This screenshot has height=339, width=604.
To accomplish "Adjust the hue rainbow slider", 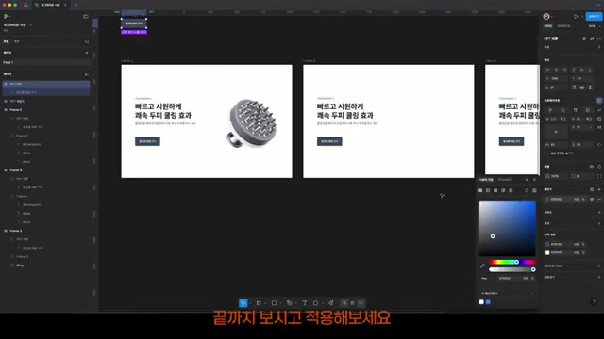I will (512, 262).
